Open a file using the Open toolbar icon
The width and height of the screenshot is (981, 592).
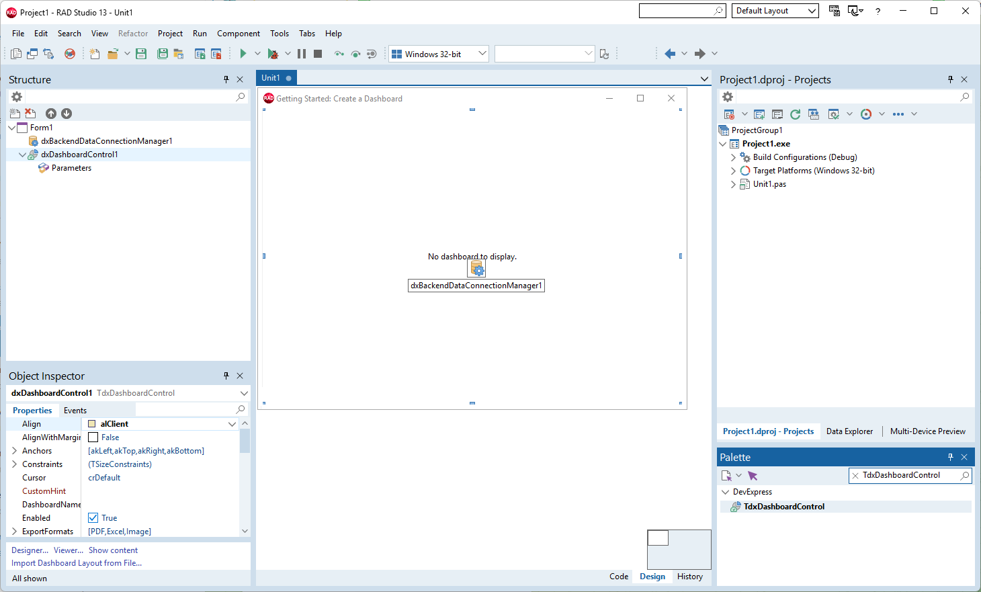pos(114,53)
